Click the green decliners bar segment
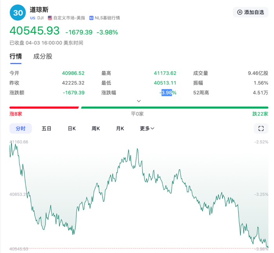274x253 pixels. (x=175, y=108)
